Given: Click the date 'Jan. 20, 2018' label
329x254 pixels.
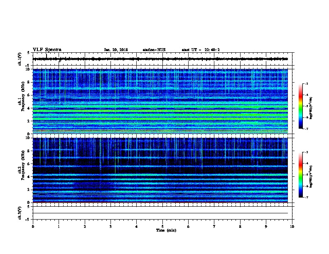Looking at the screenshot, I should (x=116, y=50).
